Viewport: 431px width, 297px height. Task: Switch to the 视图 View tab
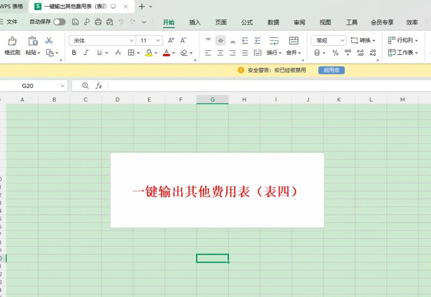pyautogui.click(x=325, y=22)
